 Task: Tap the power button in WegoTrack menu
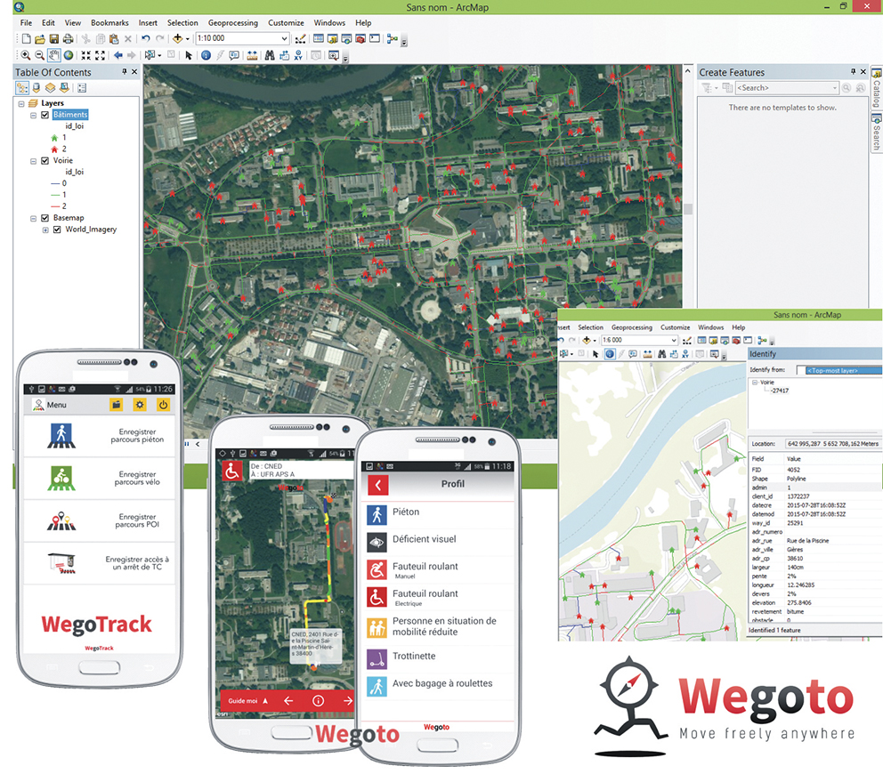point(163,404)
